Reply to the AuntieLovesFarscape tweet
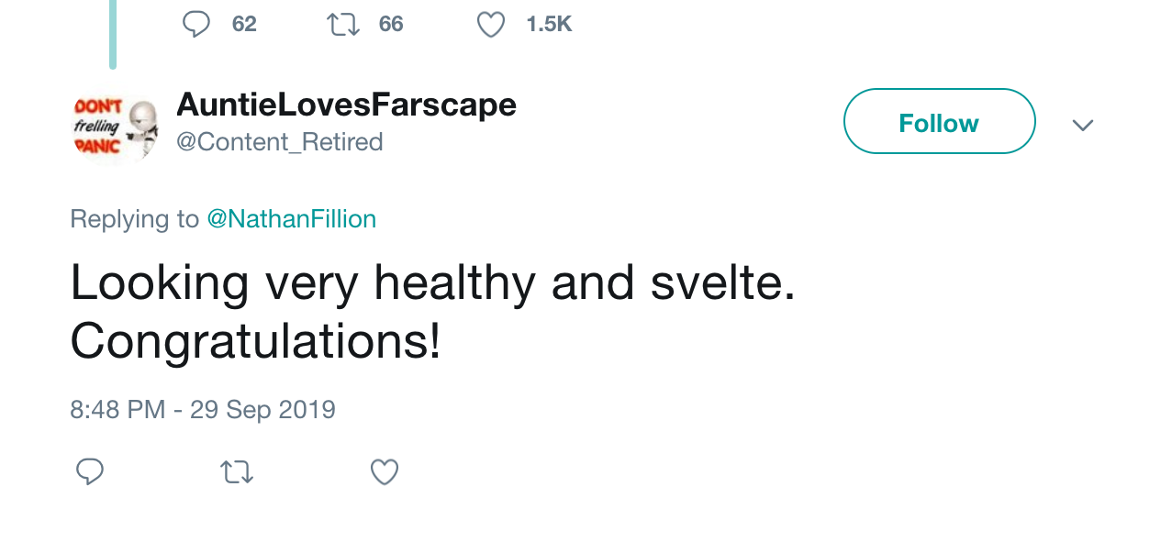This screenshot has height=542, width=1172. click(89, 472)
